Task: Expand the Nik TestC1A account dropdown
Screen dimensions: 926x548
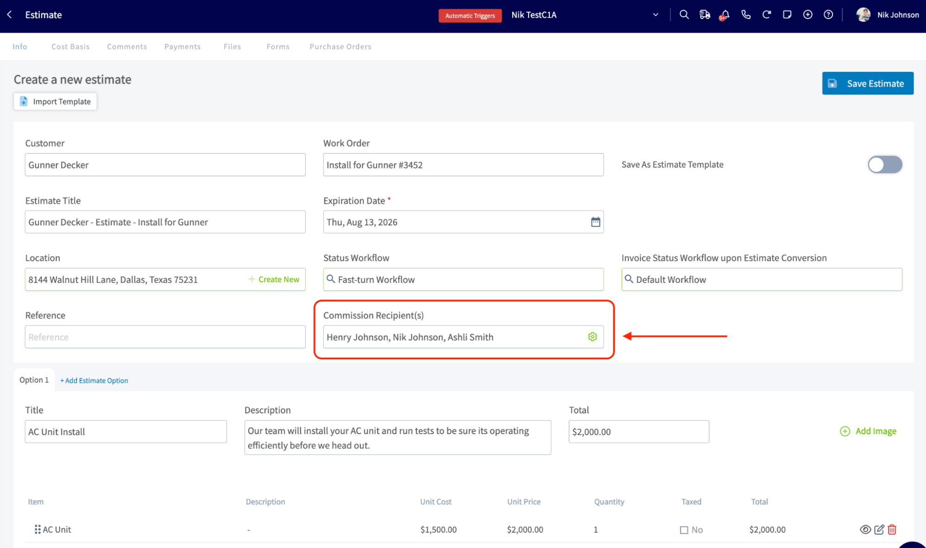Action: [x=655, y=15]
